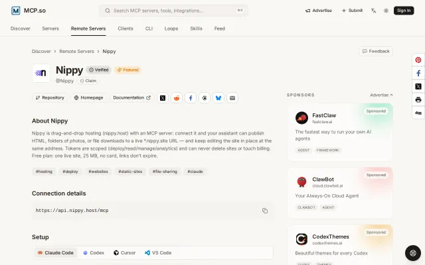Image resolution: width=425 pixels, height=265 pixels.
Task: Go to the Servers nav tab
Action: click(x=50, y=28)
